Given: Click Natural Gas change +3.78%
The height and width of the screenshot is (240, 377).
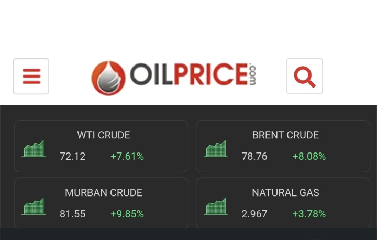Looking at the screenshot, I should [309, 214].
